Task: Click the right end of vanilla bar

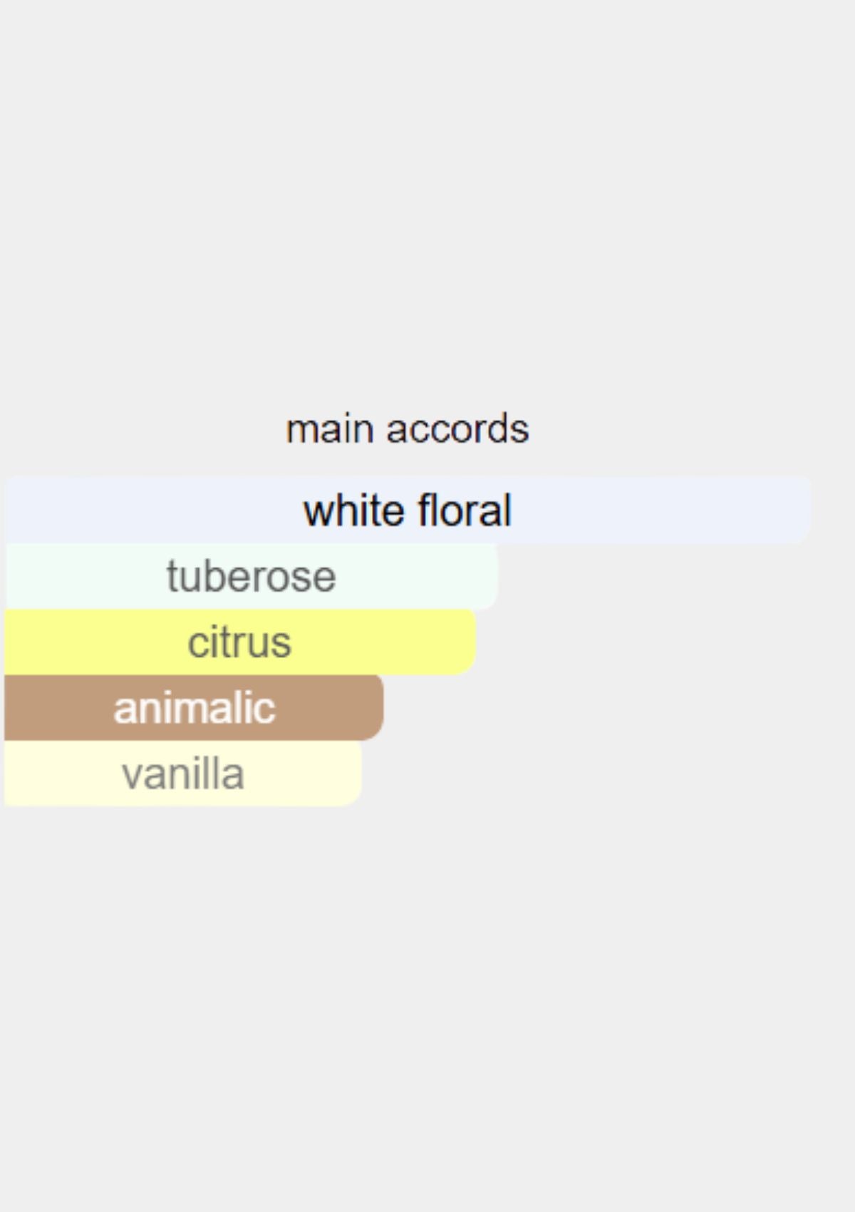Action: tap(353, 774)
